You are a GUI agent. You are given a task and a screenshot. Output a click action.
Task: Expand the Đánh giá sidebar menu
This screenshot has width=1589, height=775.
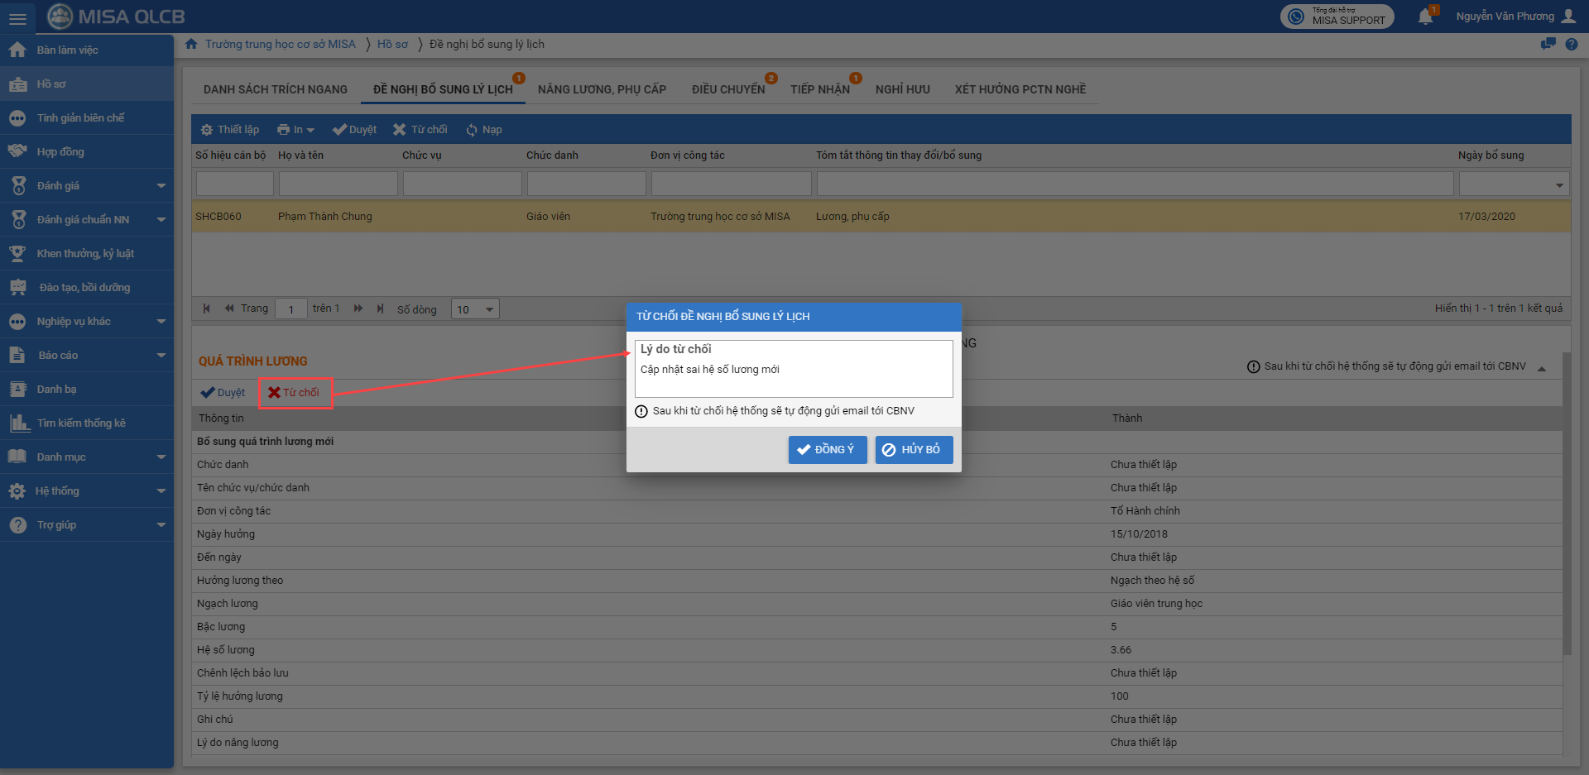point(161,186)
